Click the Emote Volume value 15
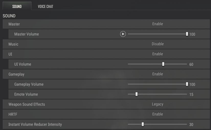The height and width of the screenshot is (130, 211). (x=191, y=95)
